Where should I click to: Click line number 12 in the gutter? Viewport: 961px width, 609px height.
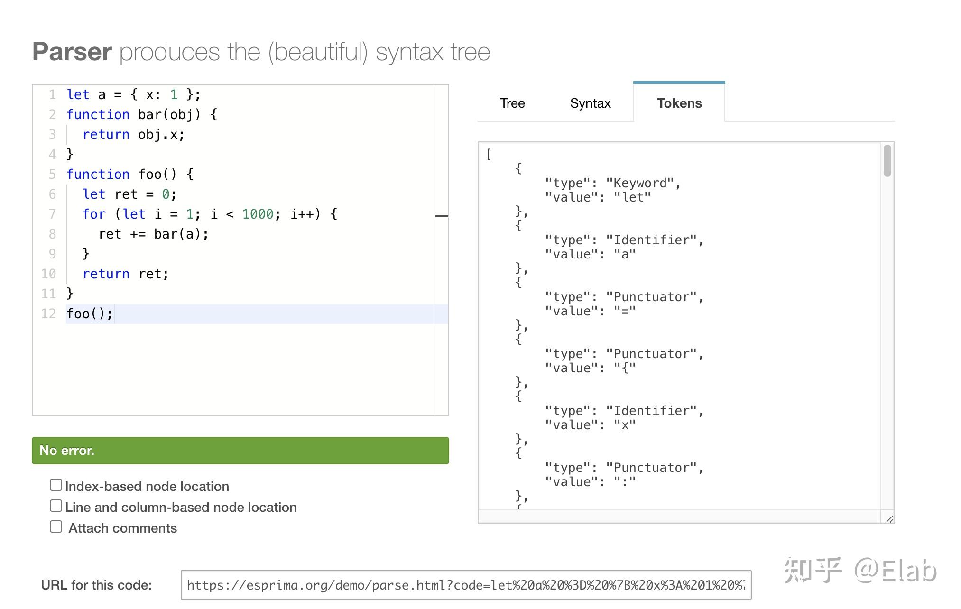48,314
